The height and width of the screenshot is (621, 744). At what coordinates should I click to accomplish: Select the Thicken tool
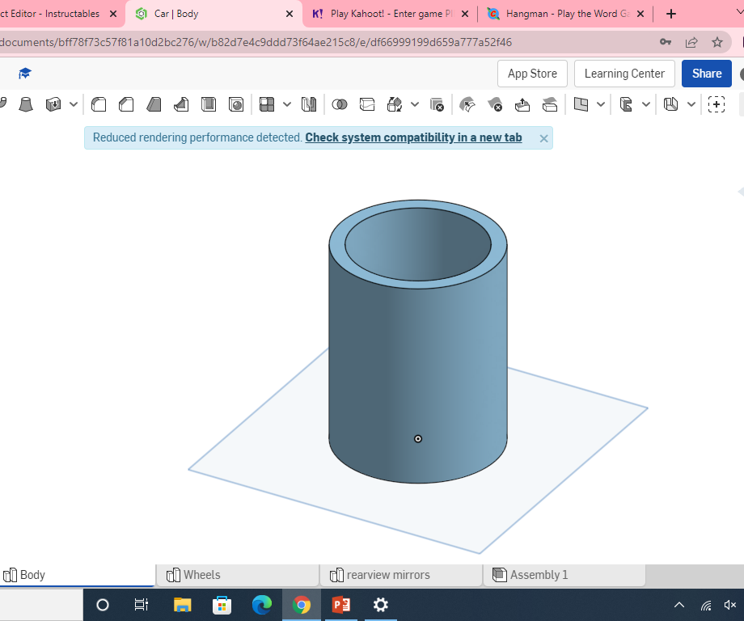53,104
